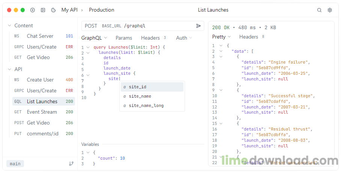
Task: Switch to the Params tab
Action: [124, 38]
